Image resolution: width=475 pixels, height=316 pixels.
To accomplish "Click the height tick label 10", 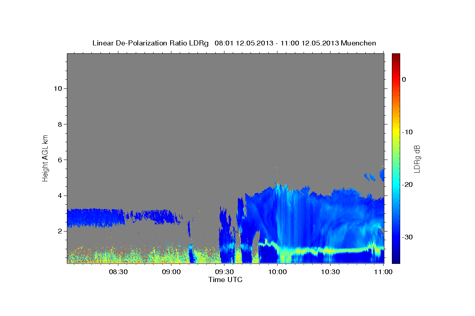I will click(57, 88).
